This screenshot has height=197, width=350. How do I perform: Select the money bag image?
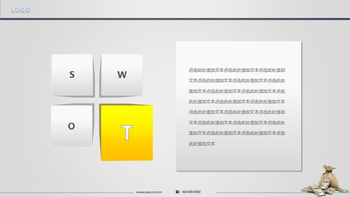(x=329, y=178)
